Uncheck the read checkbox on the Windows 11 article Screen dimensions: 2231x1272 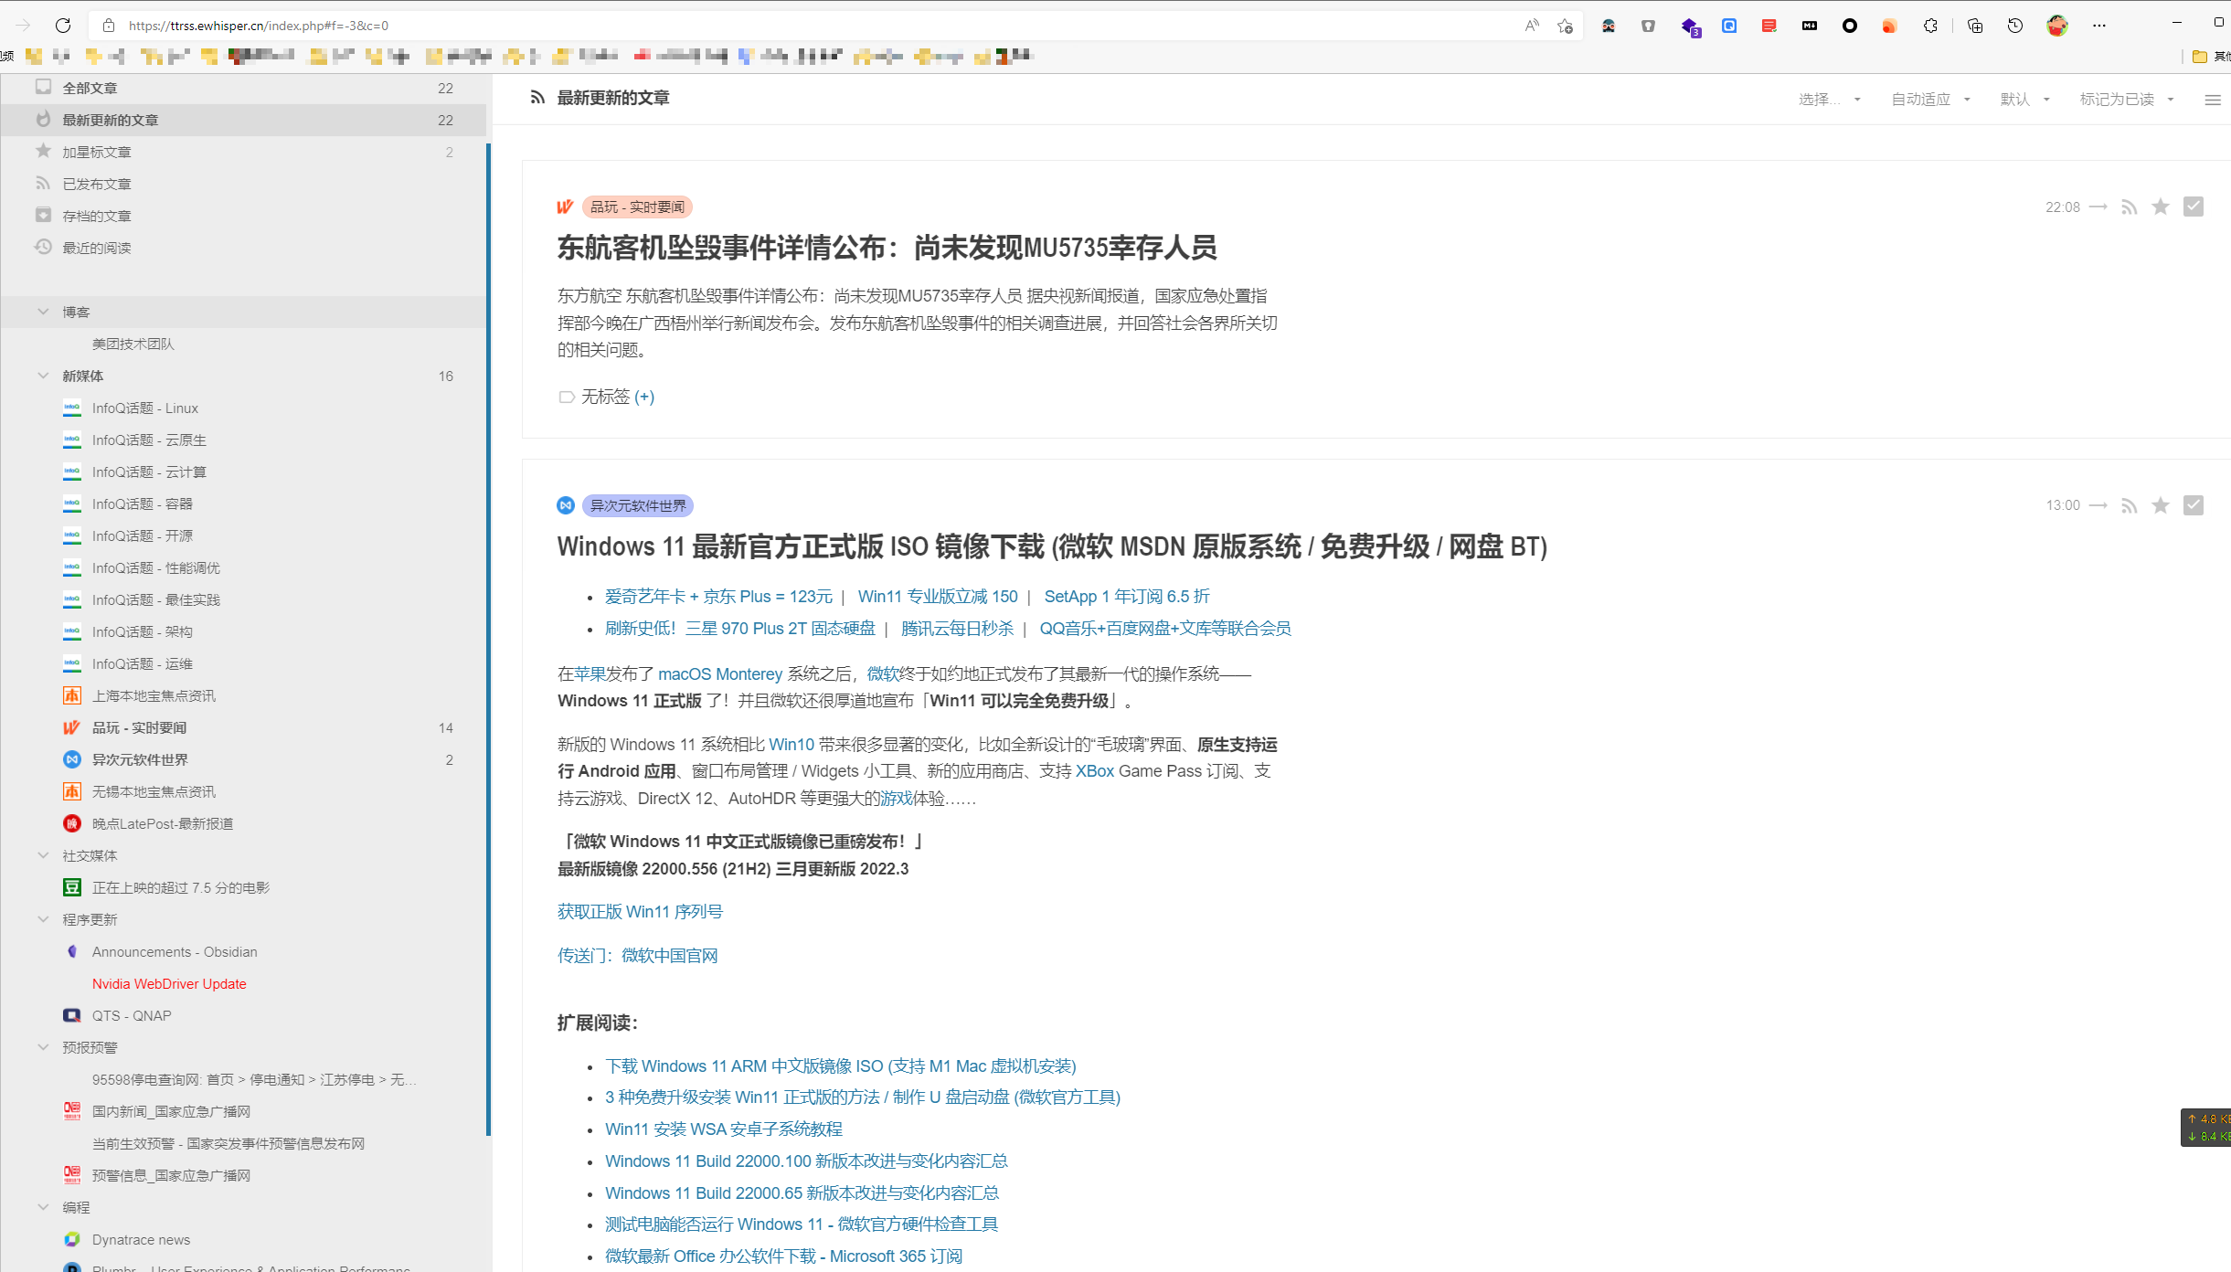coord(2193,504)
